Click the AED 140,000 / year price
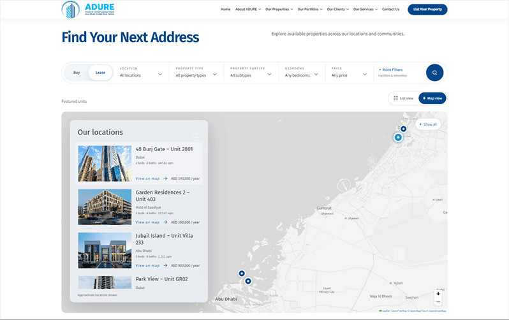The height and width of the screenshot is (320, 509). pyautogui.click(x=186, y=178)
